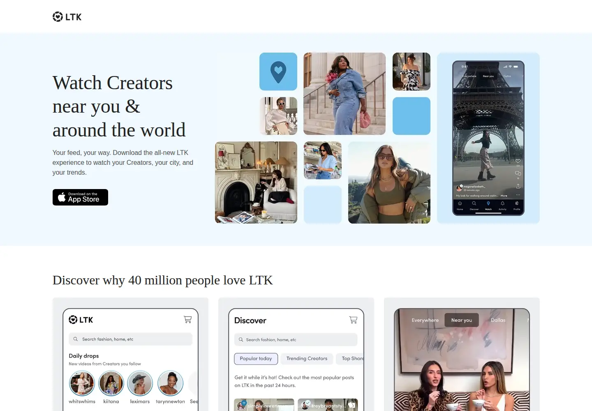Open leximars creator avatar

[140, 383]
